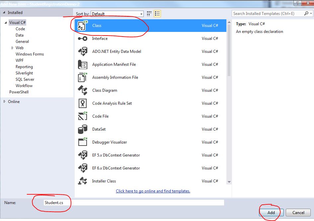This screenshot has width=314, height=221.
Task: Open the Sort by Default dropdown
Action: (x=117, y=14)
